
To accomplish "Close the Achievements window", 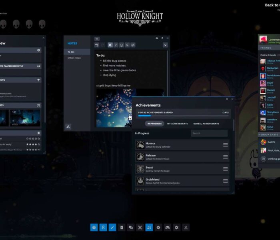I will click(232, 99).
